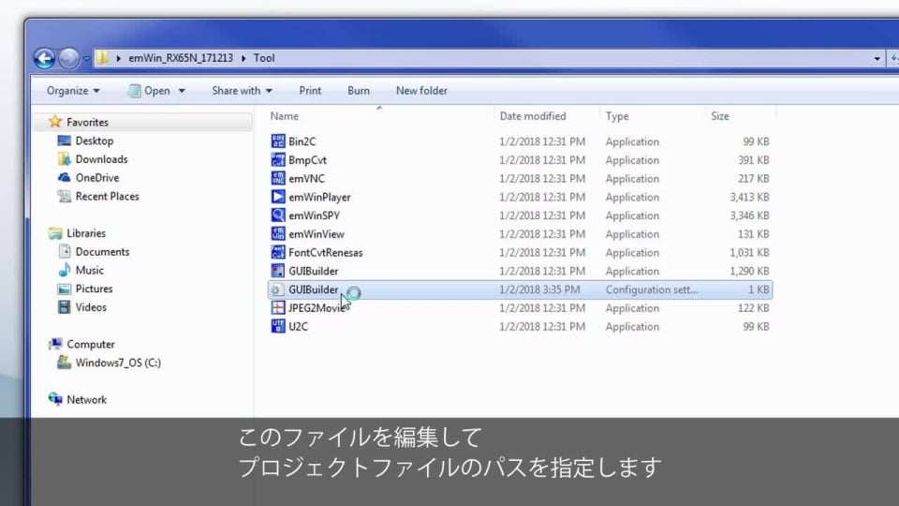
Task: Open Downloads in the Favorites sidebar
Action: tap(101, 159)
